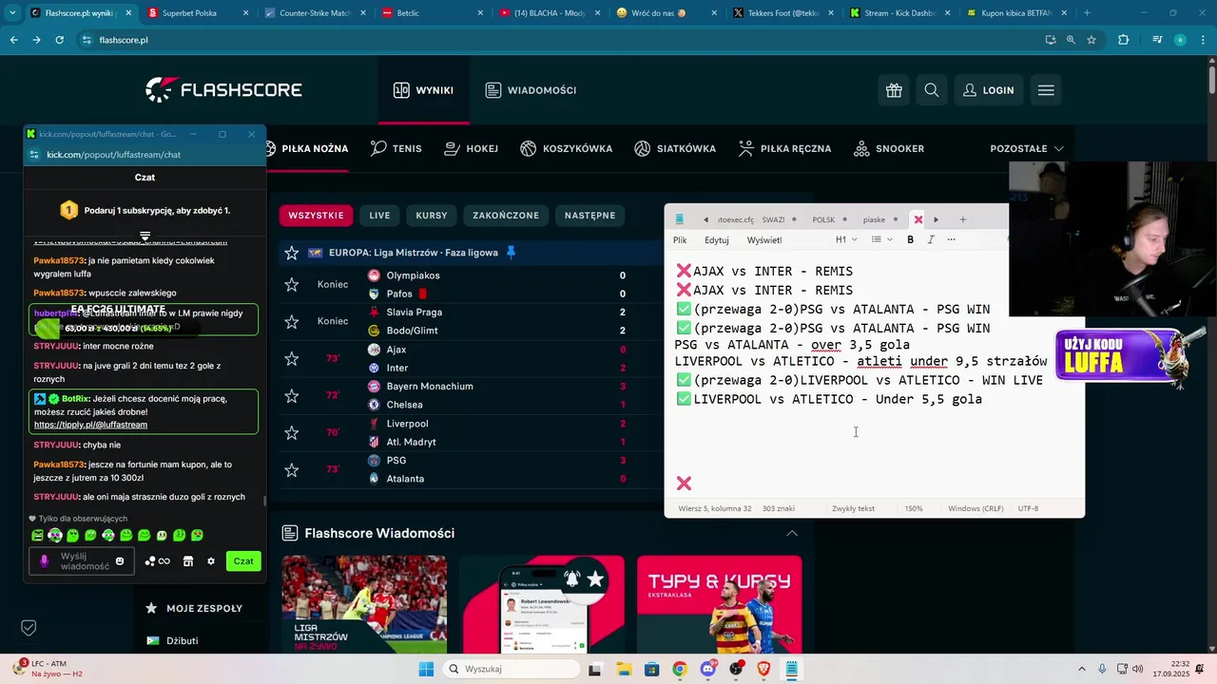Viewport: 1217px width, 684px height.
Task: Click the Hokej stick icon
Action: [x=451, y=148]
